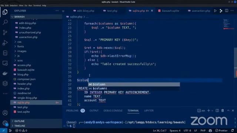
Task: Open the DEBUG CONSOLE tab
Action: (x=113, y=110)
